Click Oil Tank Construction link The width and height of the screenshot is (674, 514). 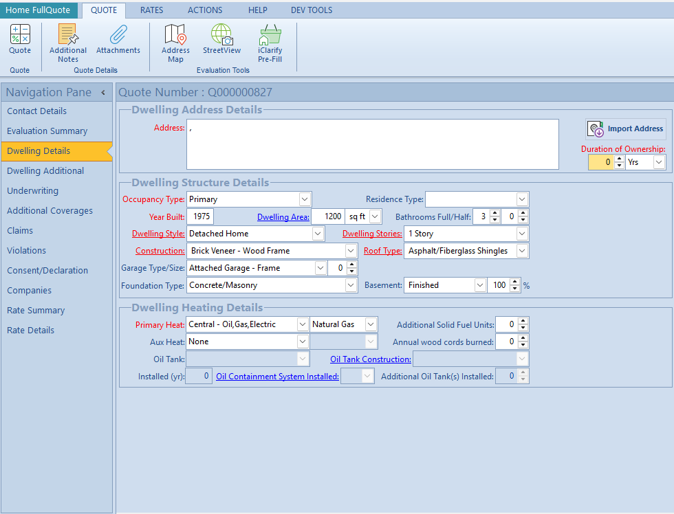tap(371, 359)
